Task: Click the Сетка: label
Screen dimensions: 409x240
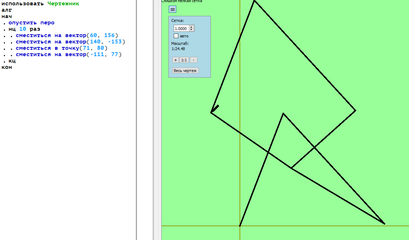Action: (178, 20)
